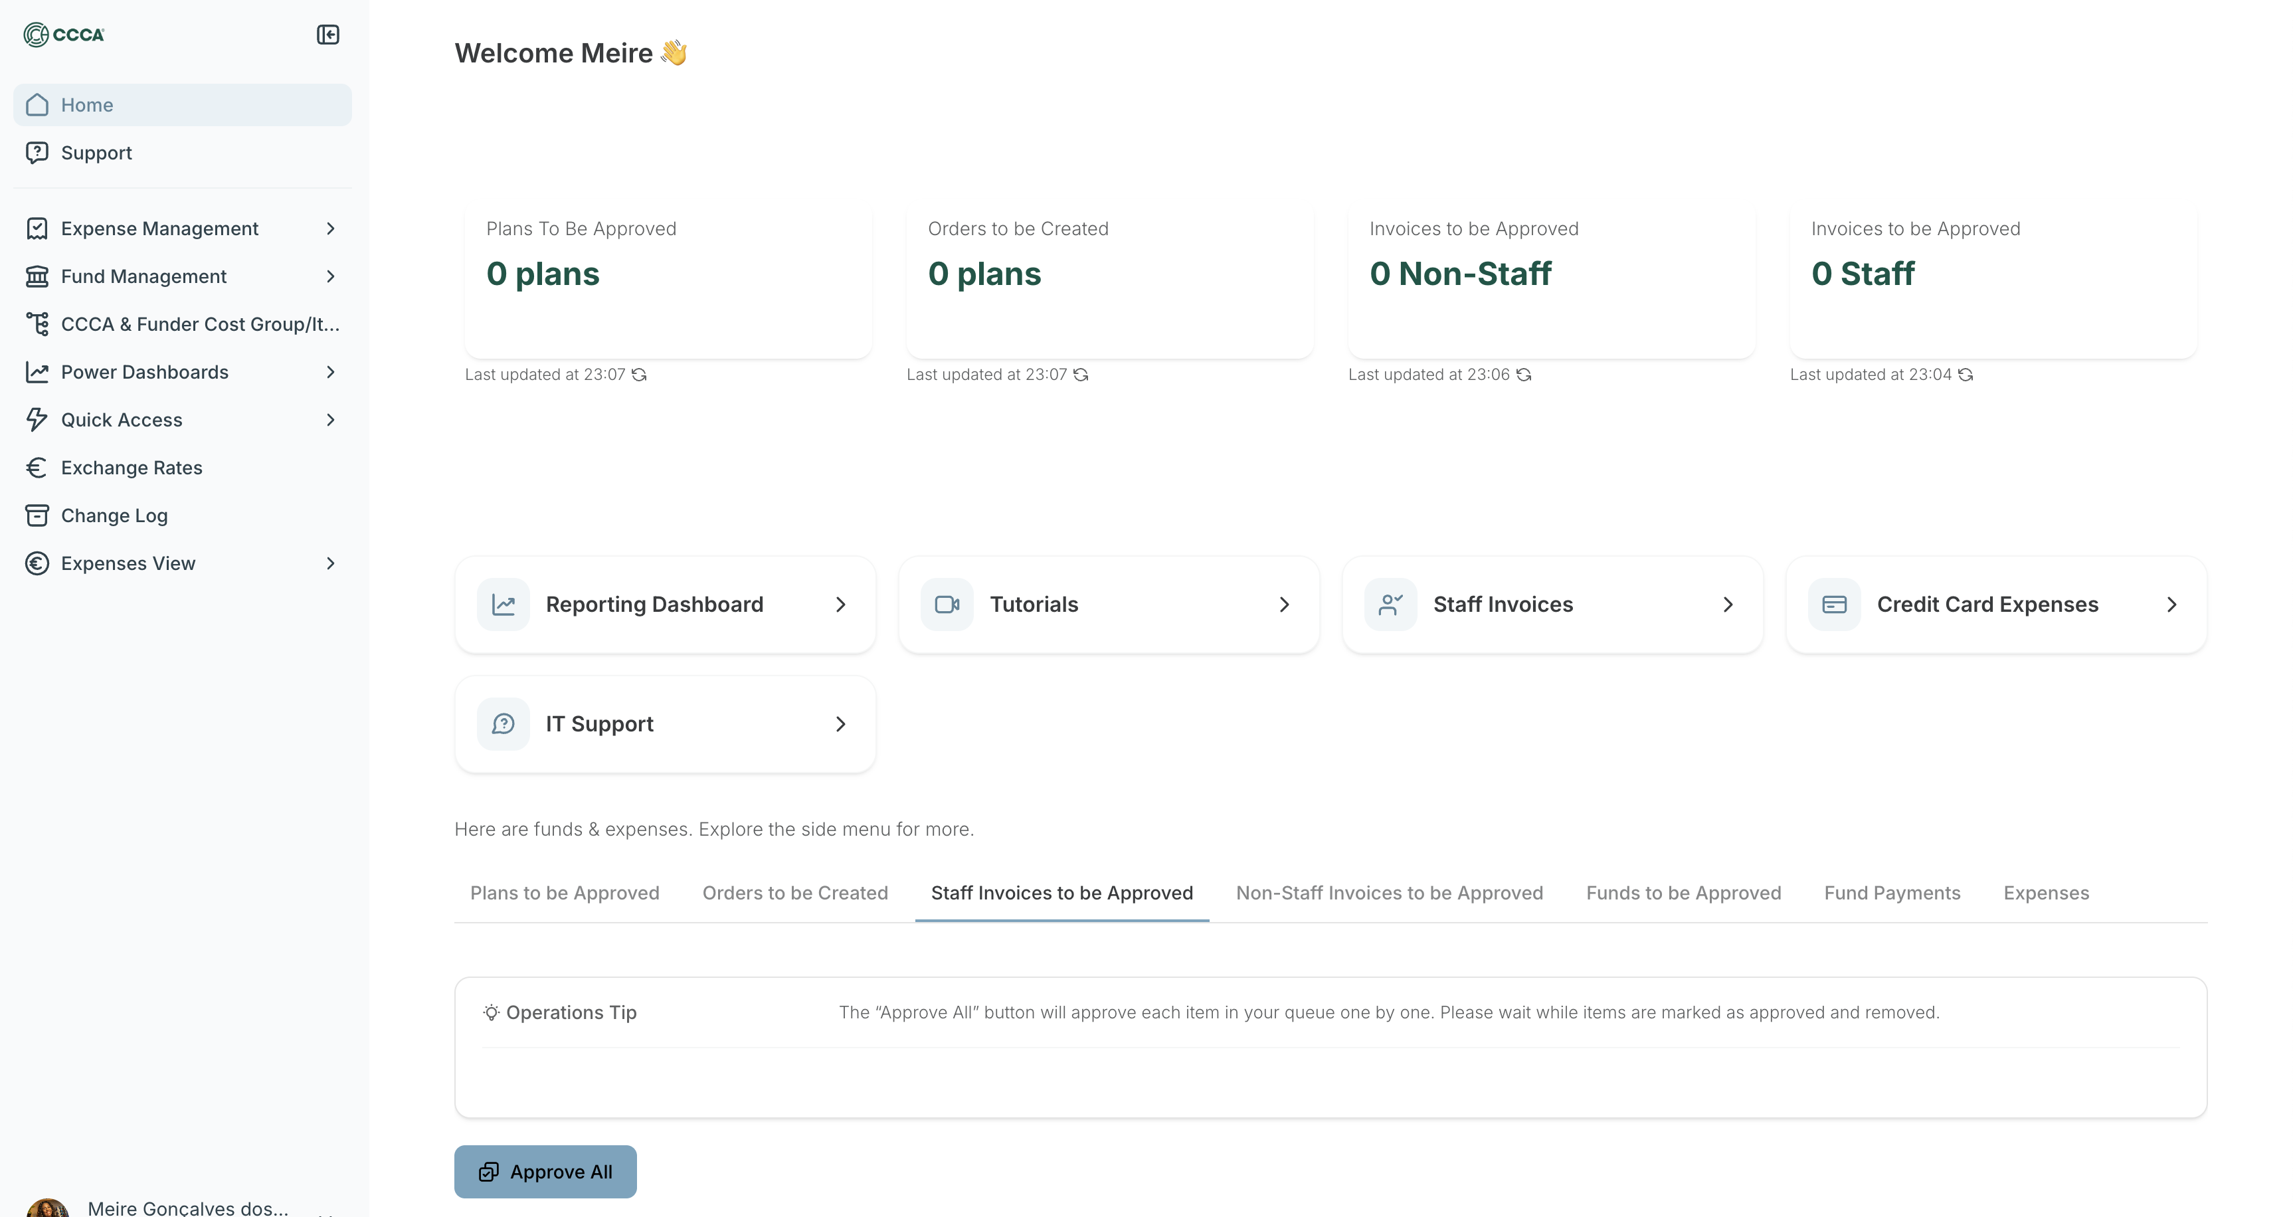
Task: Click refresh icon under Non-Staff invoices card
Action: coord(1524,375)
